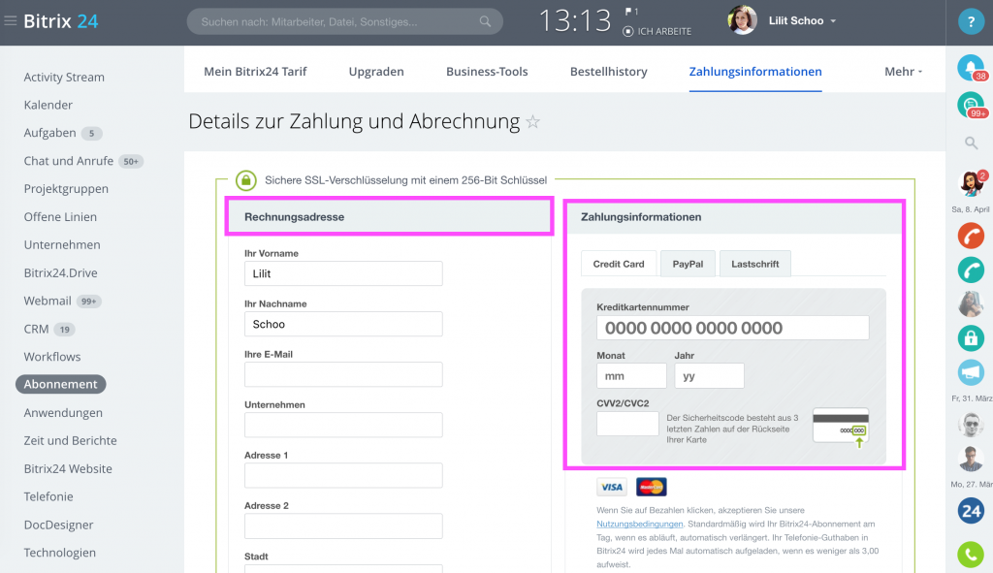Click the green SSL lock icon
Viewport: 993px width, 573px height.
pyautogui.click(x=245, y=180)
